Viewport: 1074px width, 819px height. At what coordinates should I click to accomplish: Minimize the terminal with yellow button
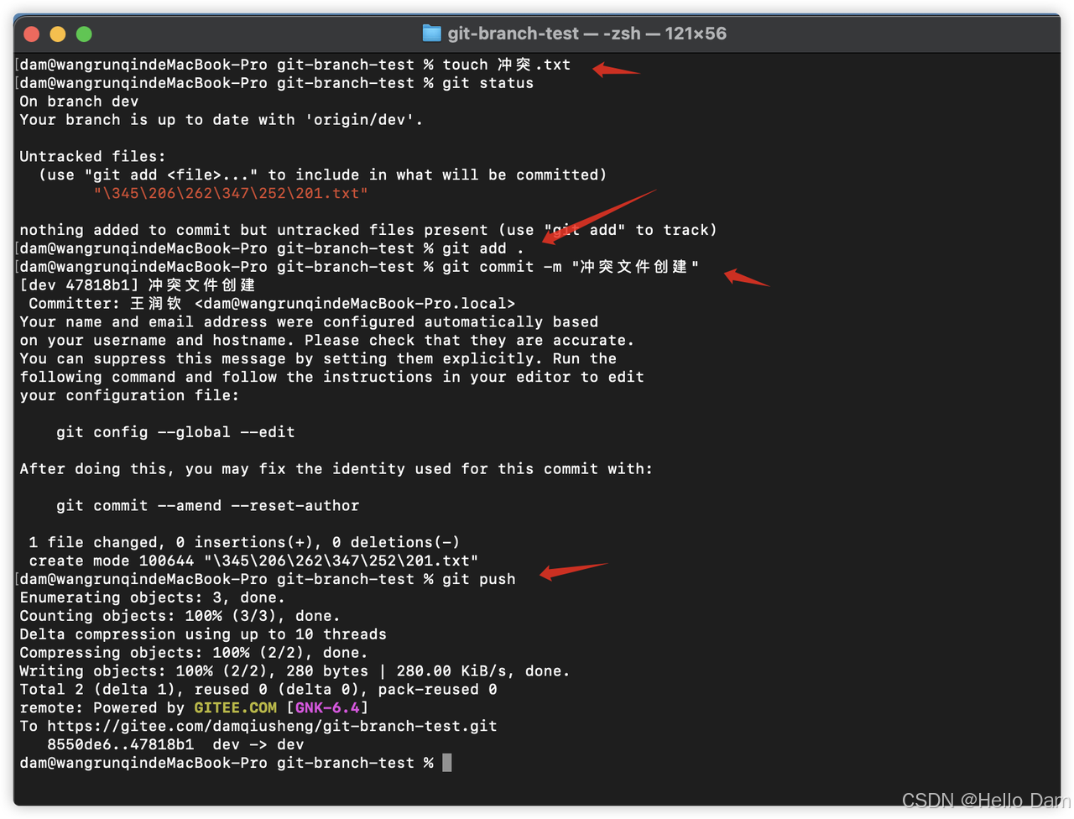tap(58, 34)
